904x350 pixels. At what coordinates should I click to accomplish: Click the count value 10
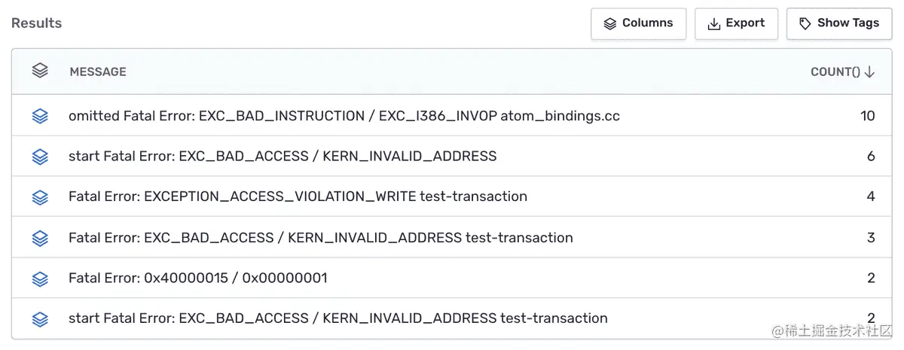(x=867, y=116)
